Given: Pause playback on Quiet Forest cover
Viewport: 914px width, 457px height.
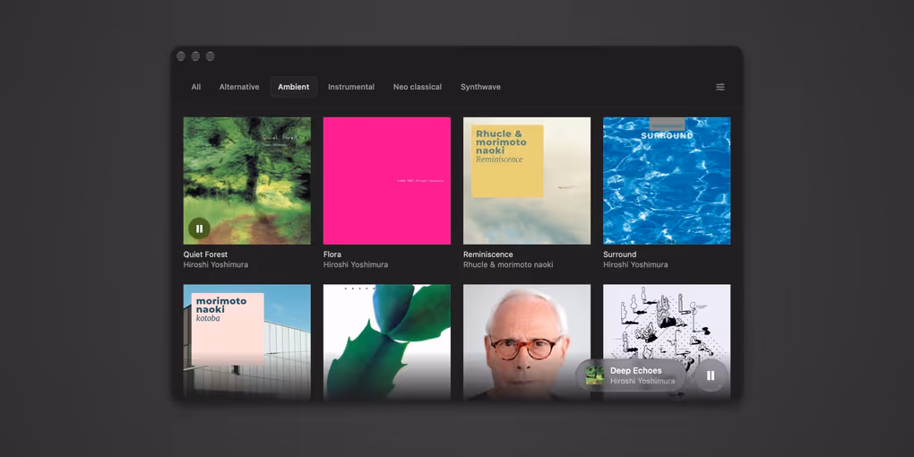Looking at the screenshot, I should (199, 228).
